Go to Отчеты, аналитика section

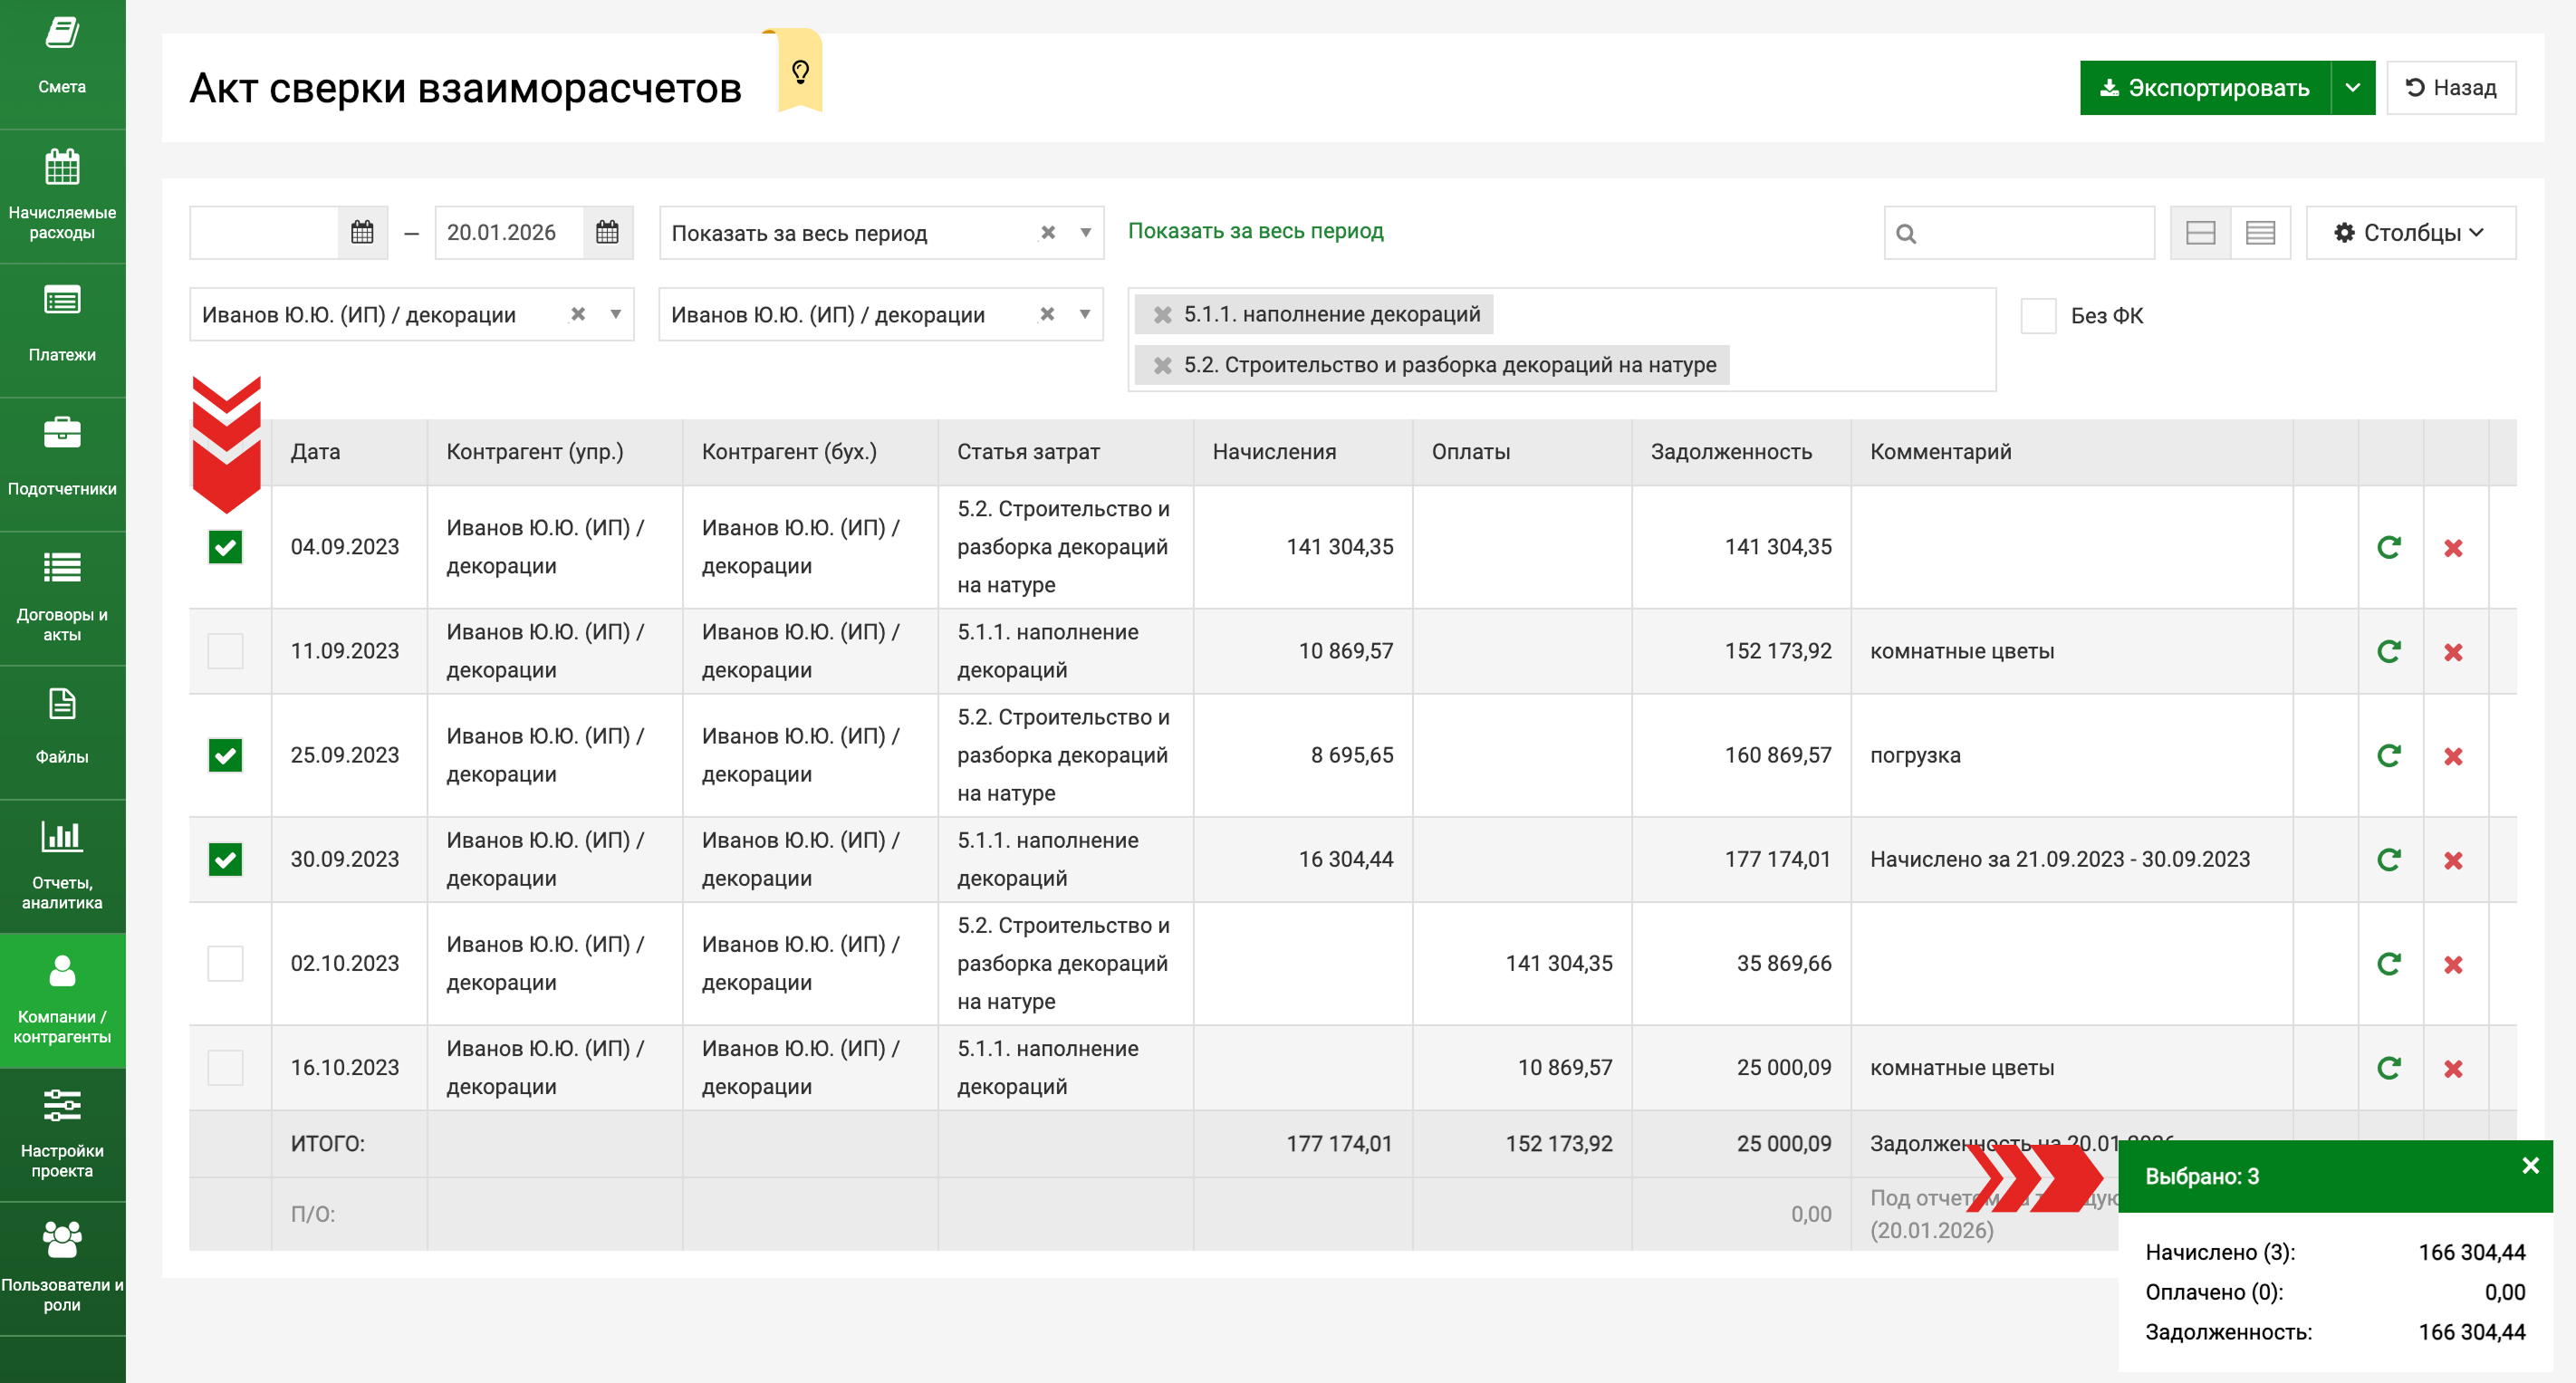[x=62, y=864]
